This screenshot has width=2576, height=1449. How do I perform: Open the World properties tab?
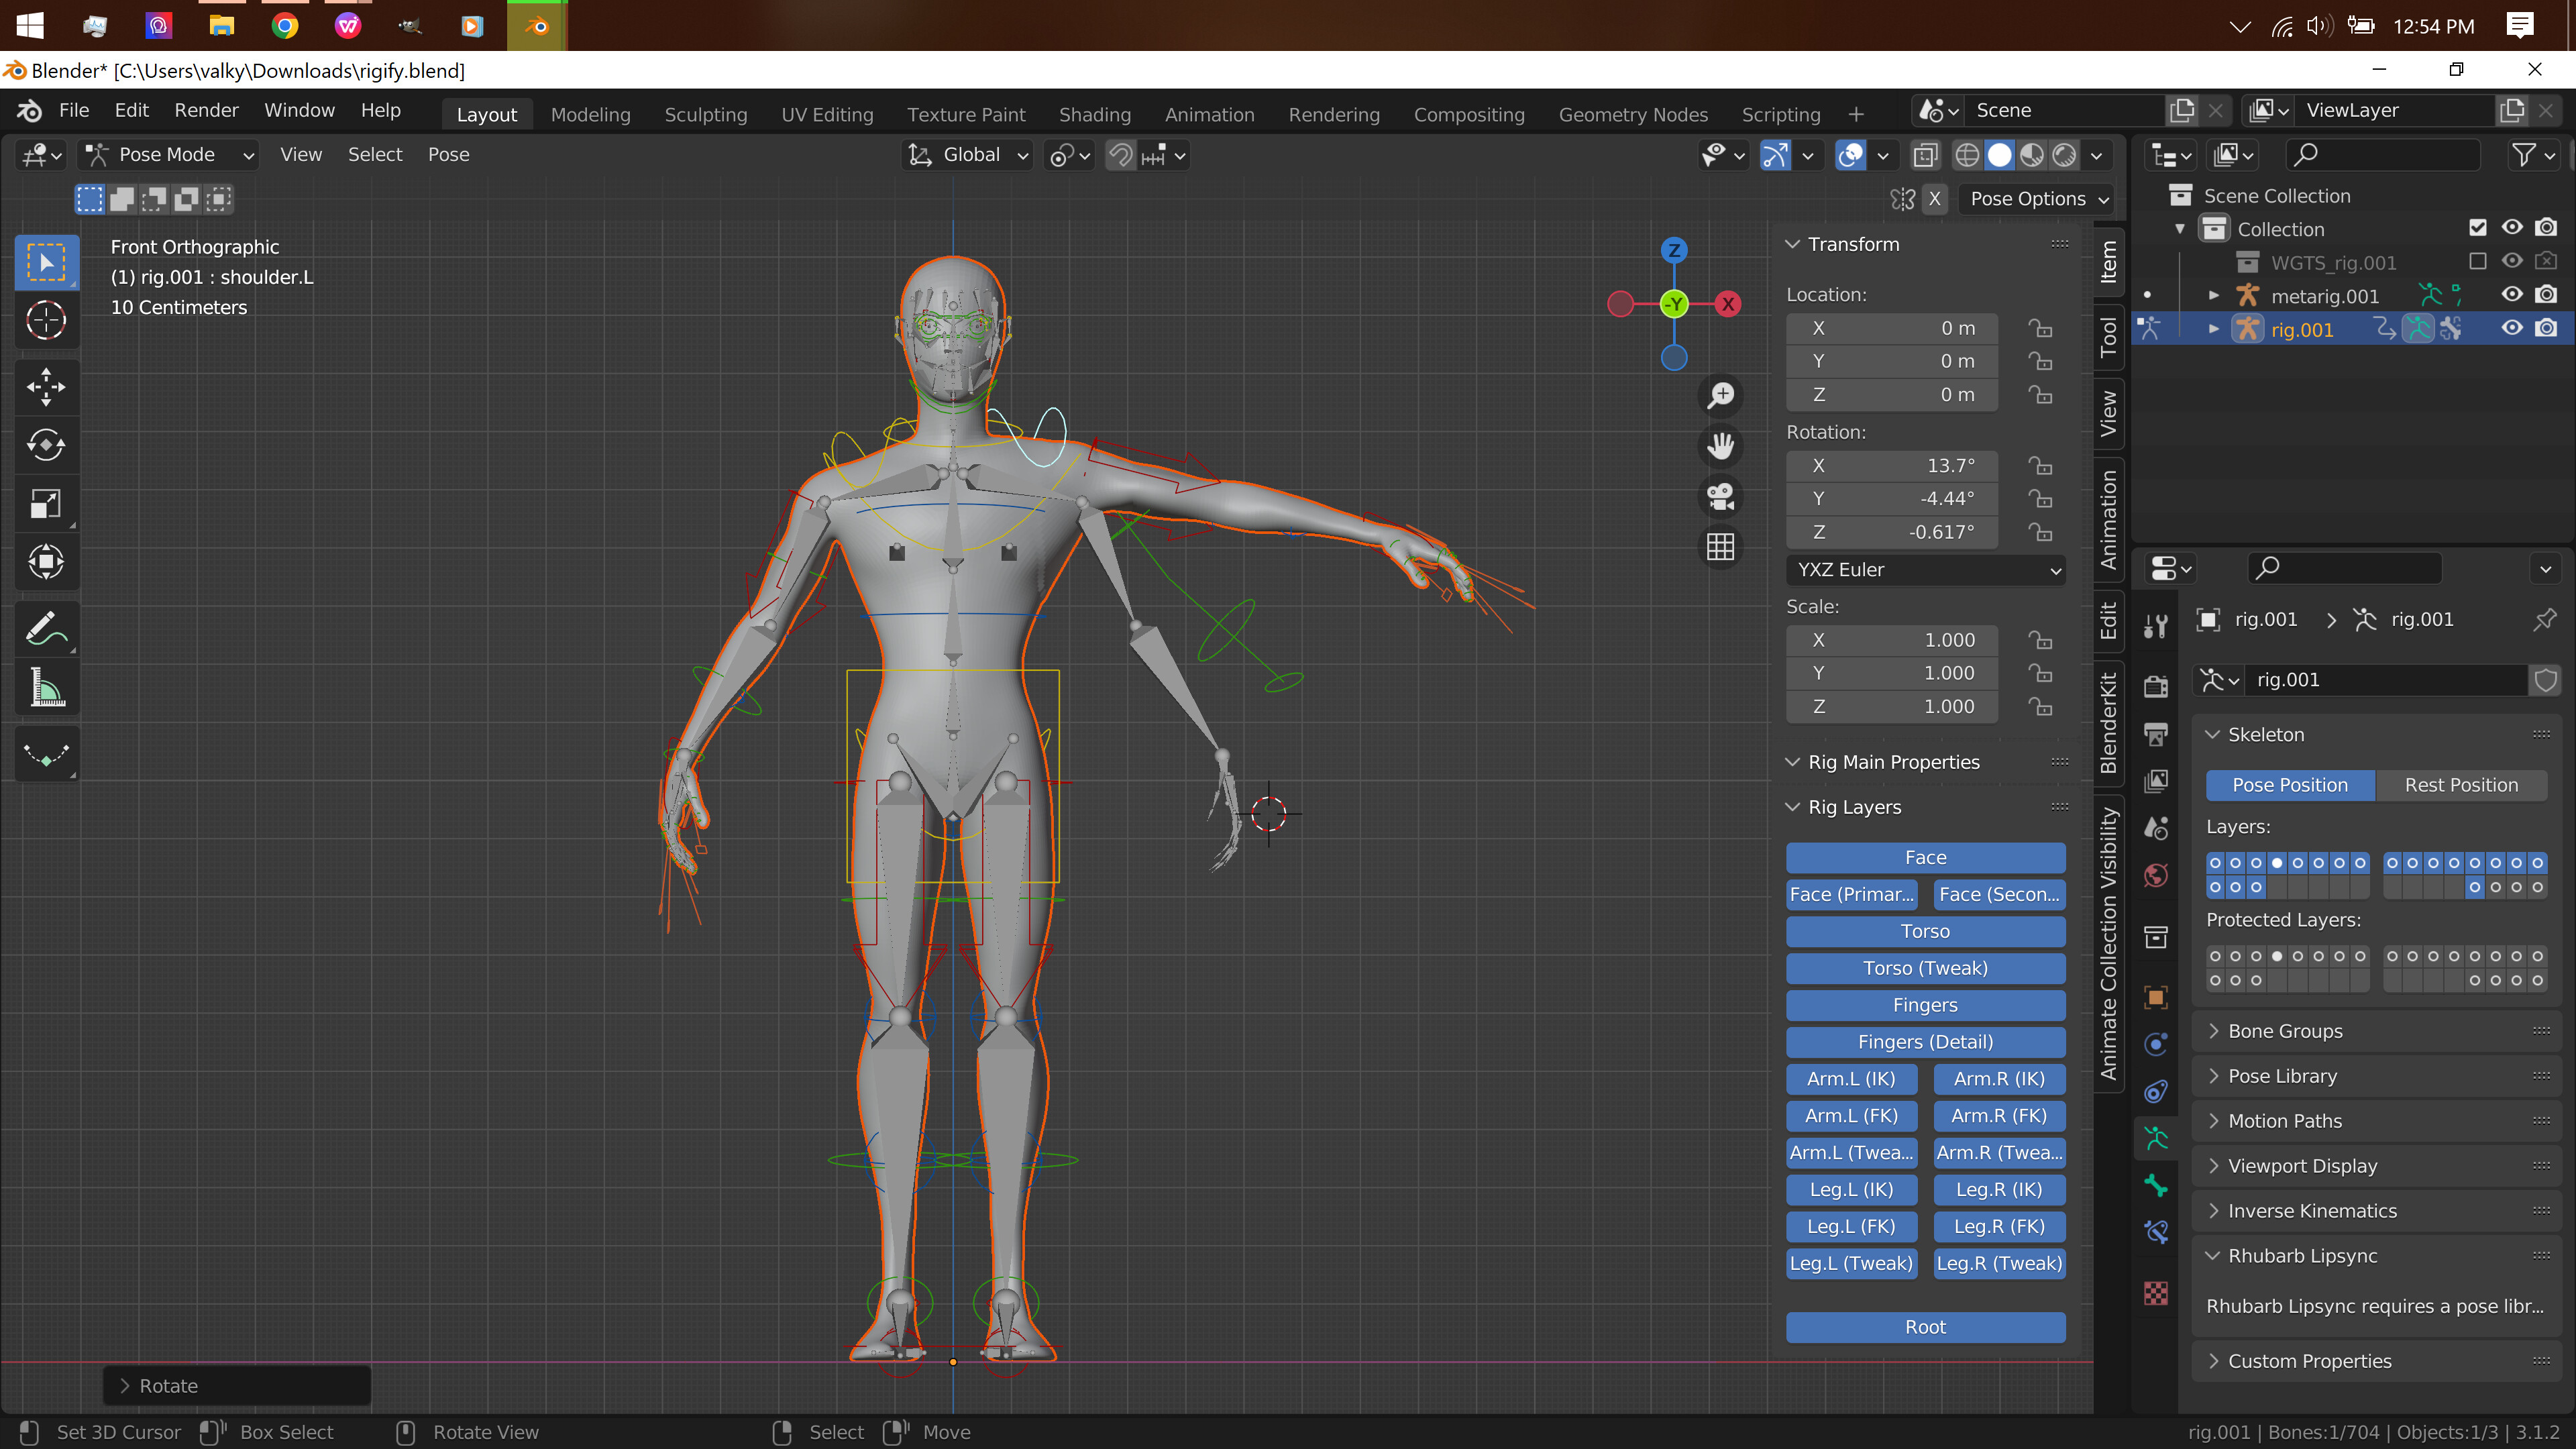click(x=2156, y=875)
